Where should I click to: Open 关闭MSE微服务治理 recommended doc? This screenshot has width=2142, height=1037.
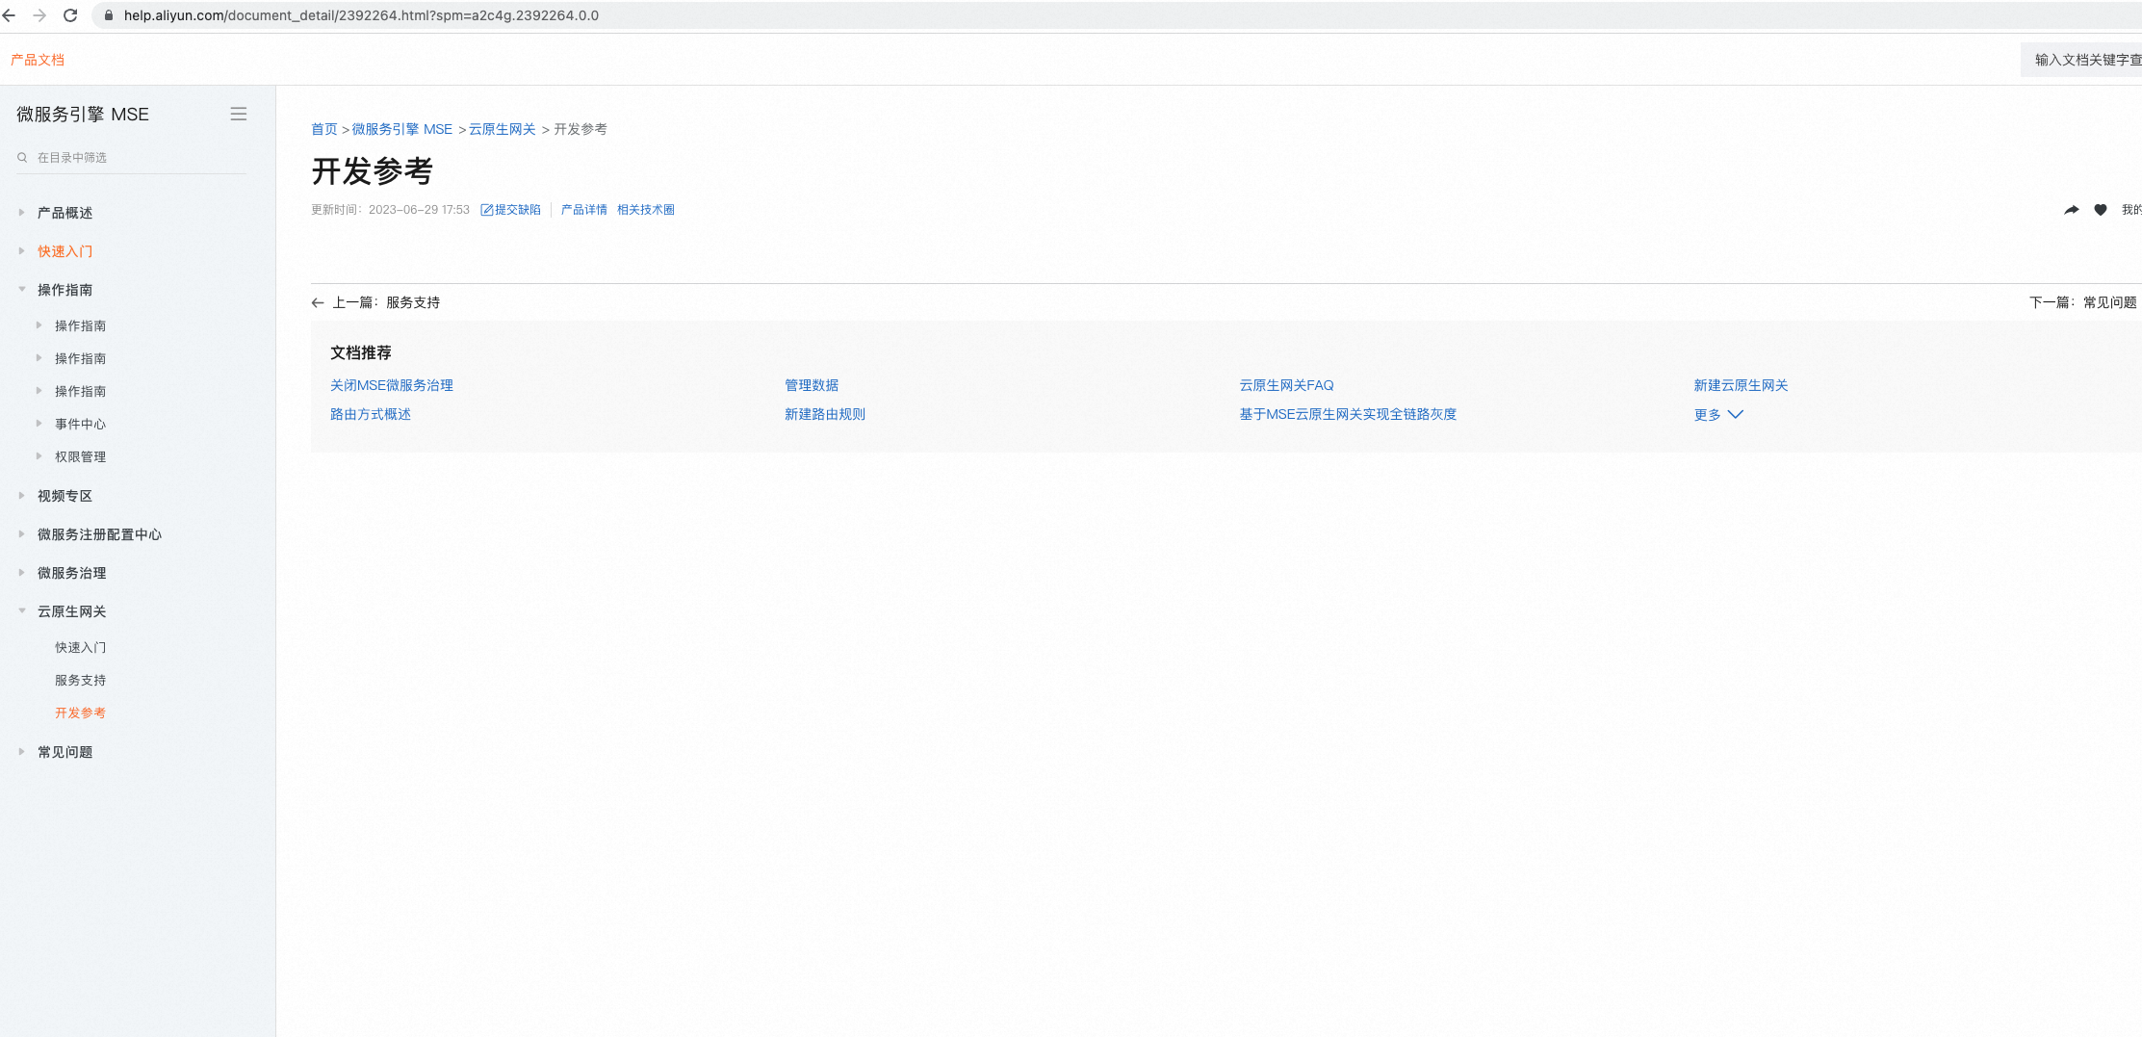pos(392,385)
